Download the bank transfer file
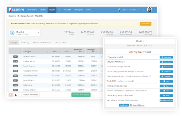Image resolution: width=182 pixels, height=116 pixels. click(166, 76)
